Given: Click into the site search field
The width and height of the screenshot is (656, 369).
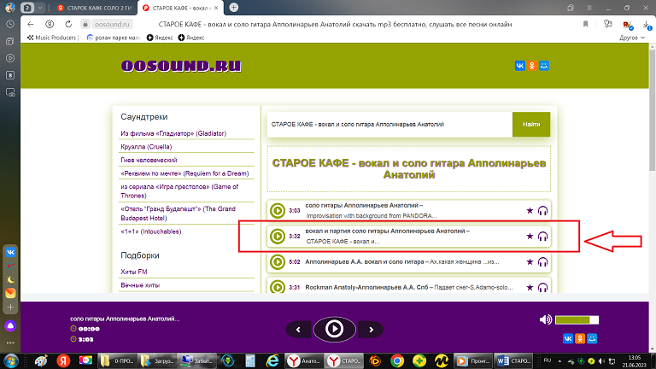Looking at the screenshot, I should pyautogui.click(x=389, y=124).
